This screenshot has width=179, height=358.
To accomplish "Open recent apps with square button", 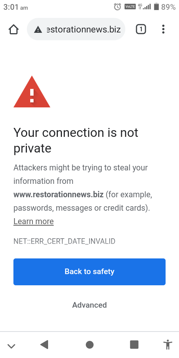I will (134, 345).
